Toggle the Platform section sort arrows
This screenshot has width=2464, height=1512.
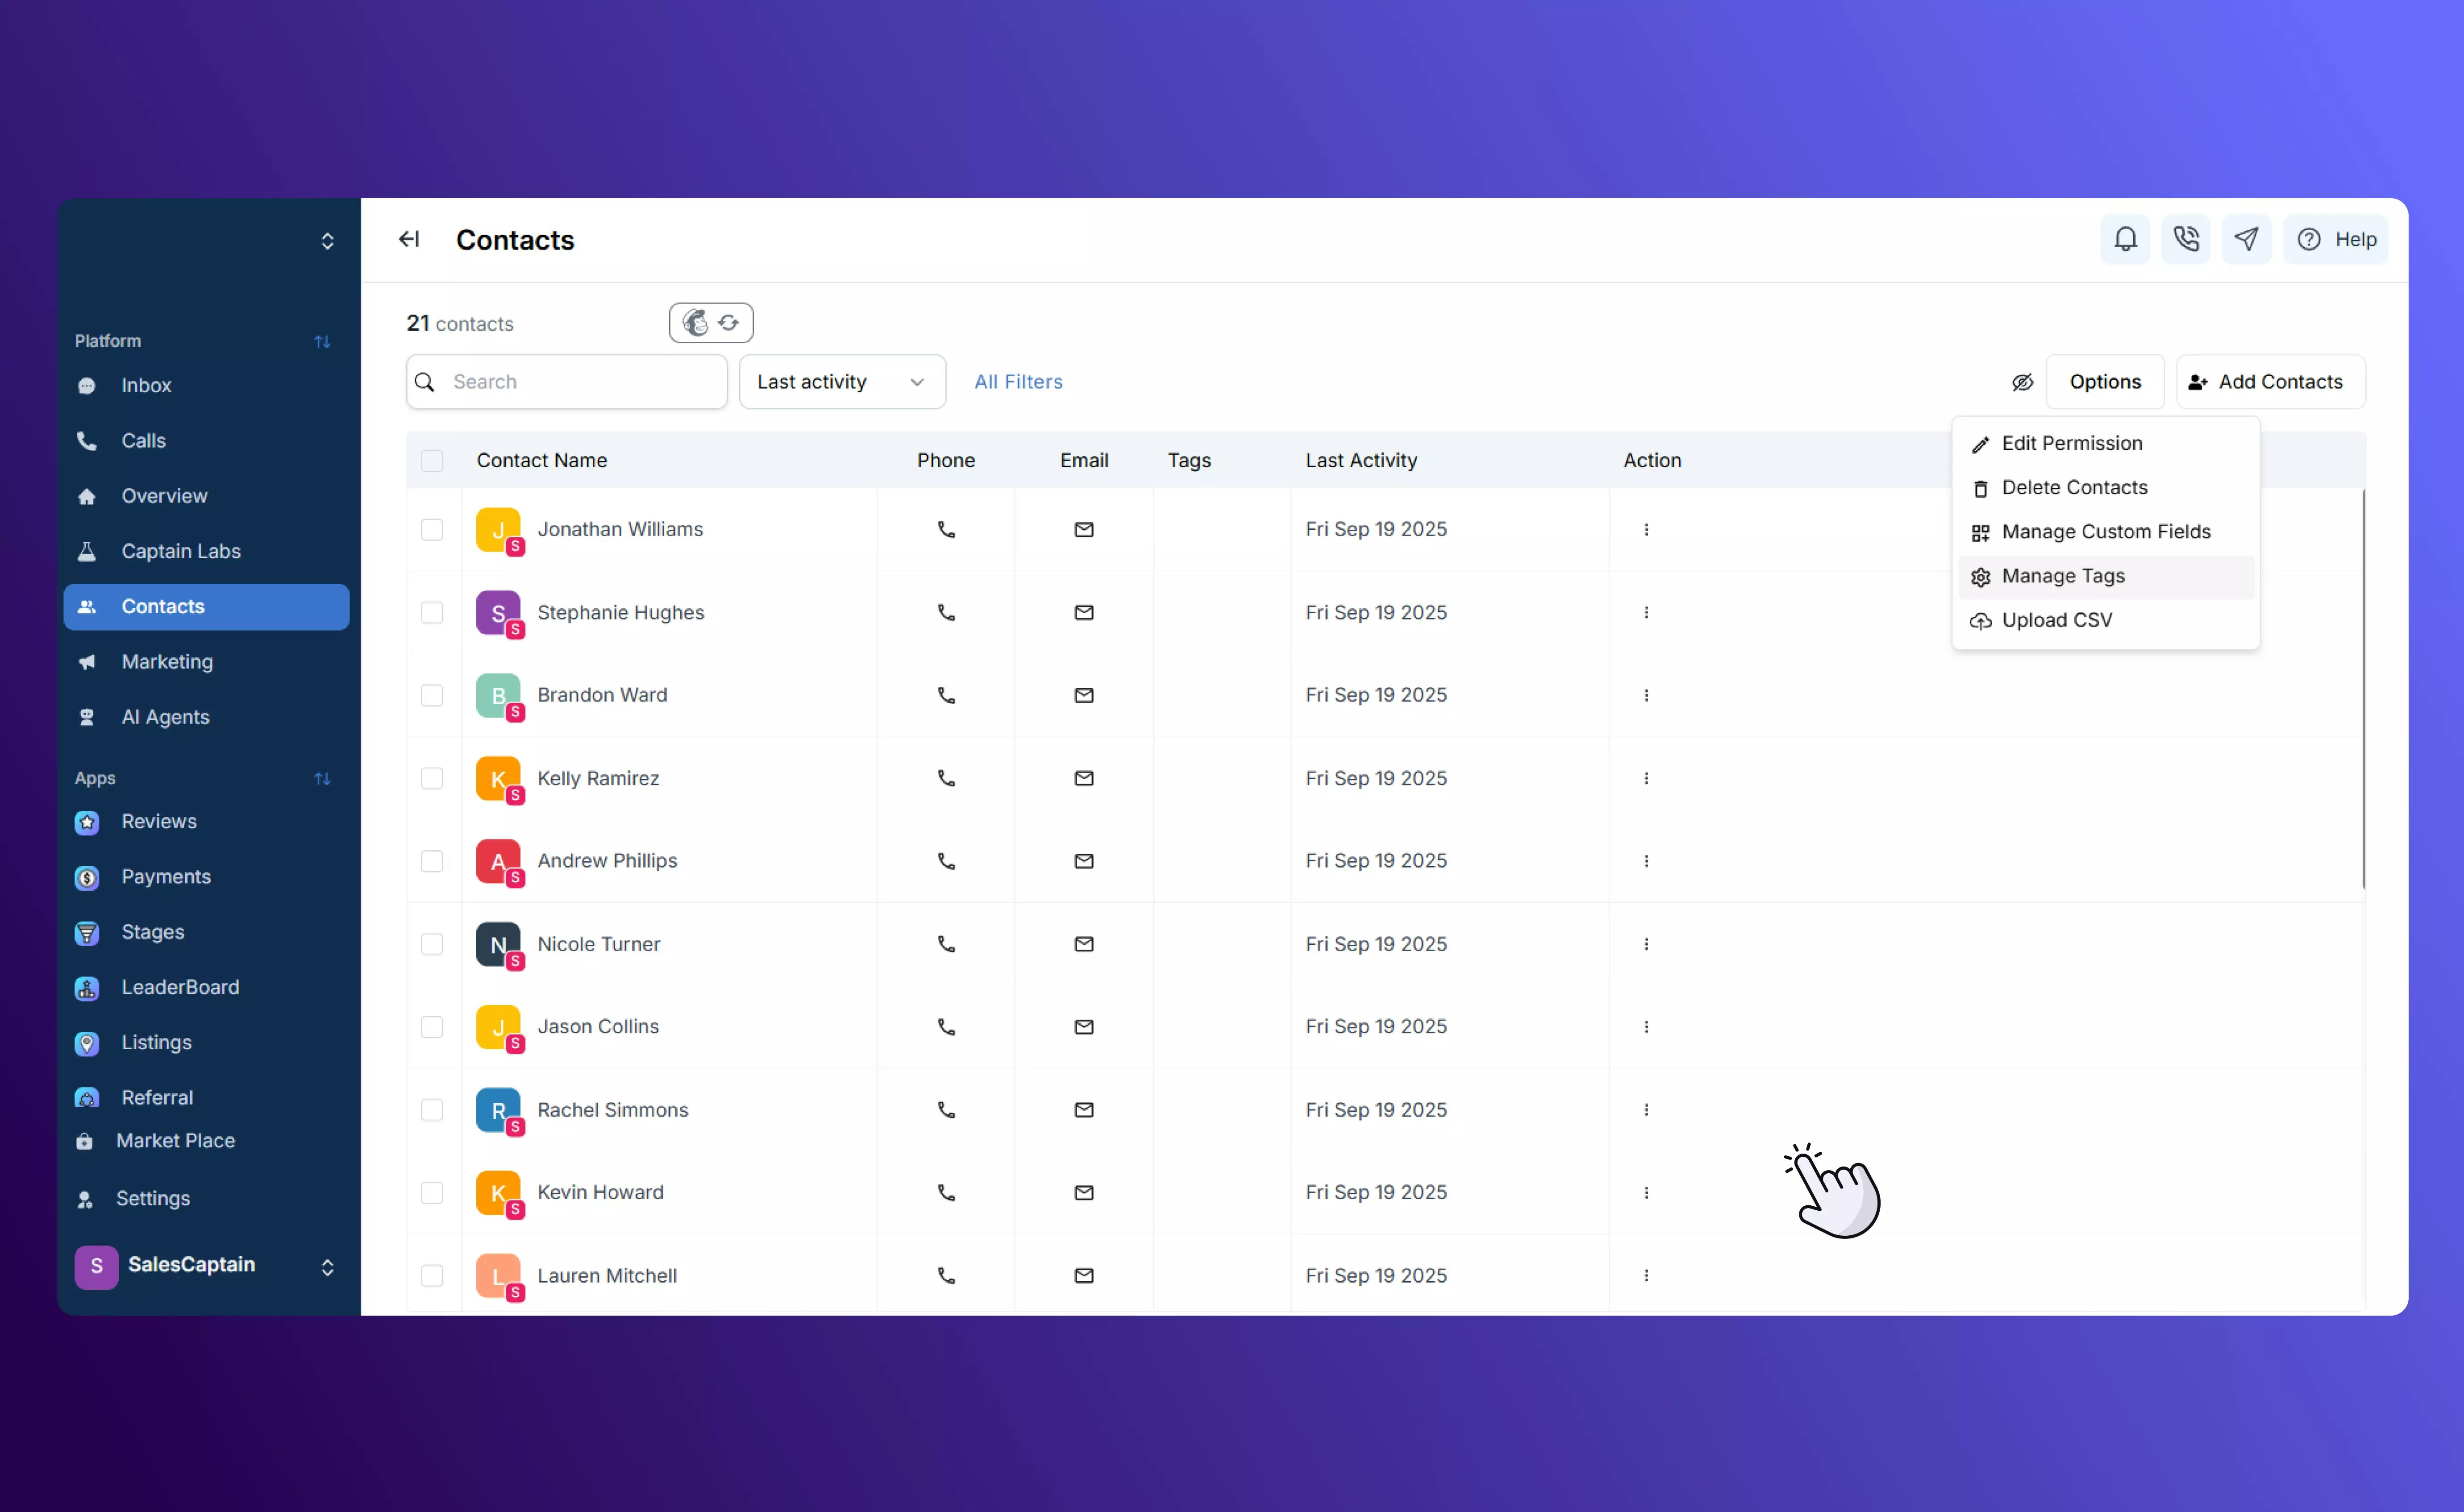[x=322, y=341]
